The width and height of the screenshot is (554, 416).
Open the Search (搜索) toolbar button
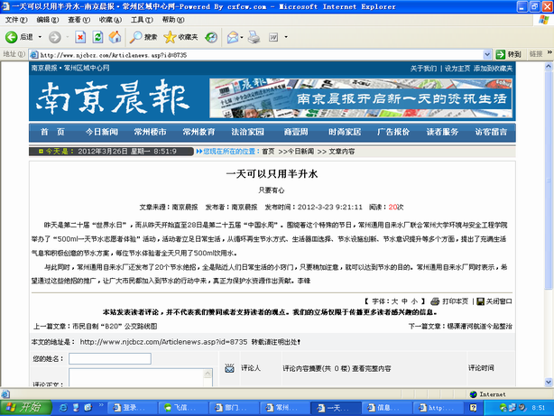143,37
